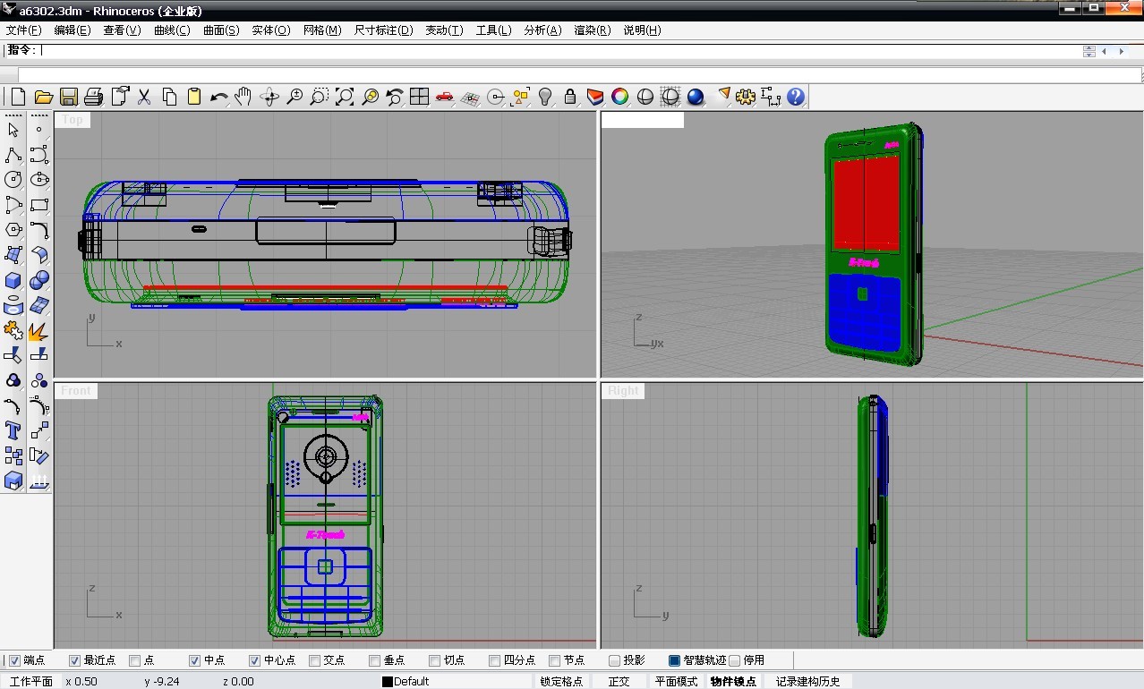Choose the Ellipse tool in the left toolbar
The image size is (1144, 689).
[x=39, y=180]
